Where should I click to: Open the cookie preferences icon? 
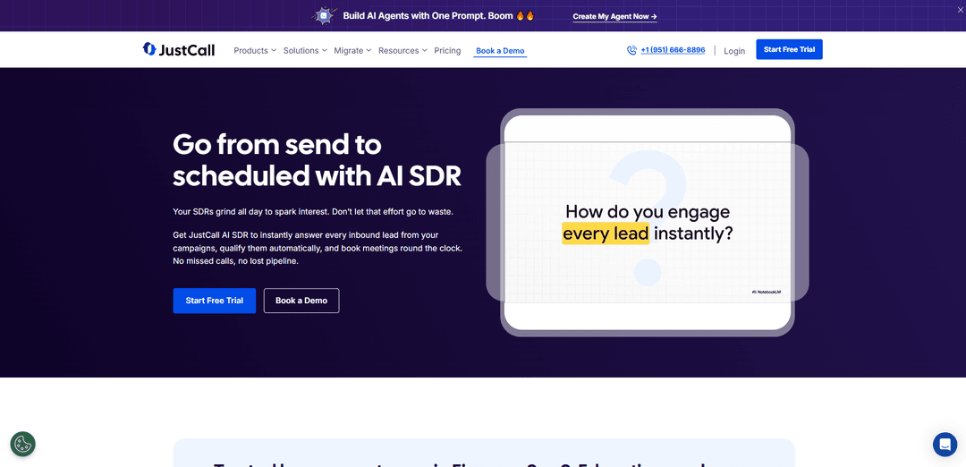pyautogui.click(x=22, y=444)
